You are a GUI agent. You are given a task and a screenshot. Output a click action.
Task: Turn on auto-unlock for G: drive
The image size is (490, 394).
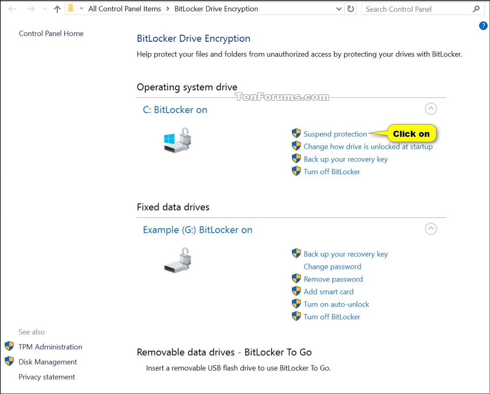tap(336, 304)
